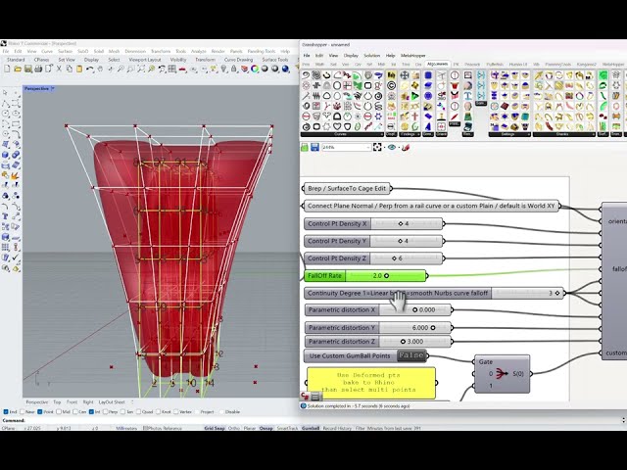Click the Save disk icon in Rhino toolbar

tap(28, 69)
